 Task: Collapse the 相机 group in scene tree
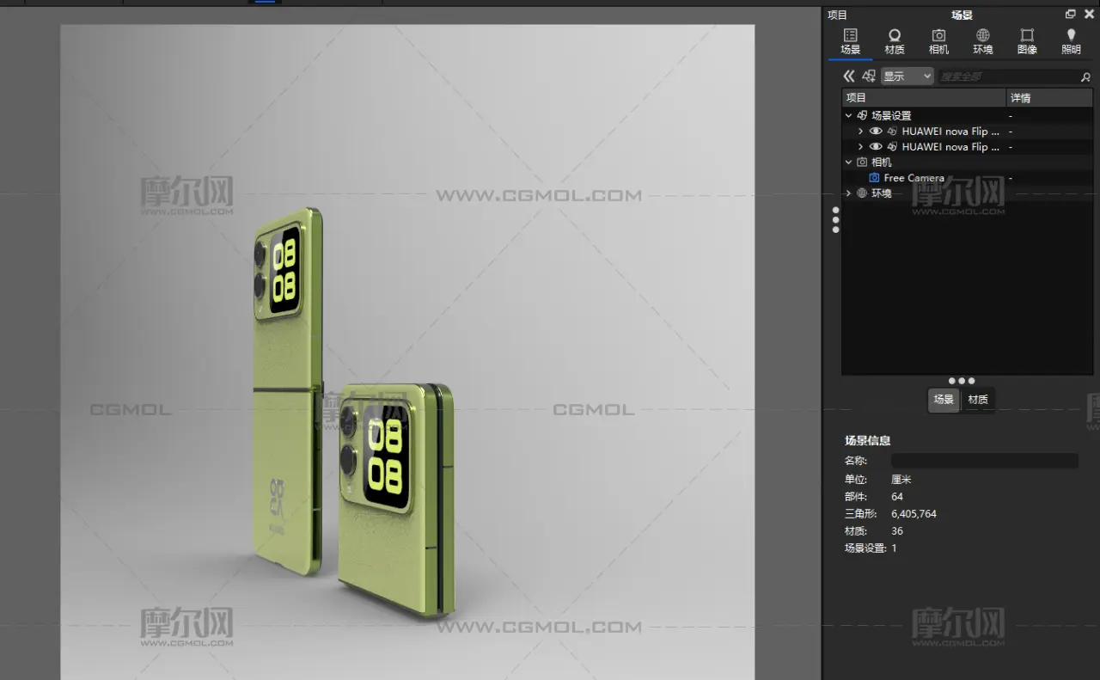point(849,162)
